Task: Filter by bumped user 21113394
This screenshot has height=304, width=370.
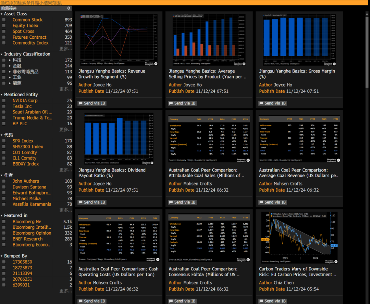Action: click(22, 274)
